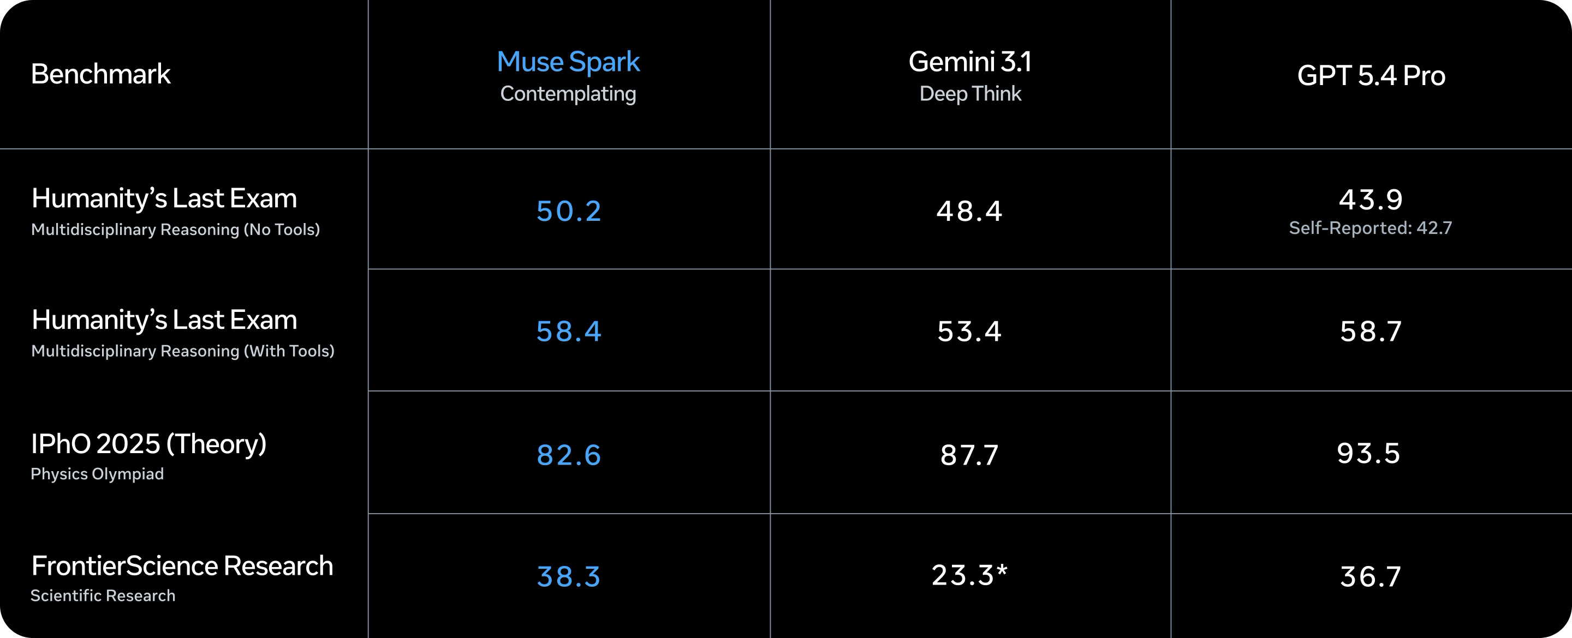
Task: Click the Self-Reported: 42.7 note
Action: 1370,228
